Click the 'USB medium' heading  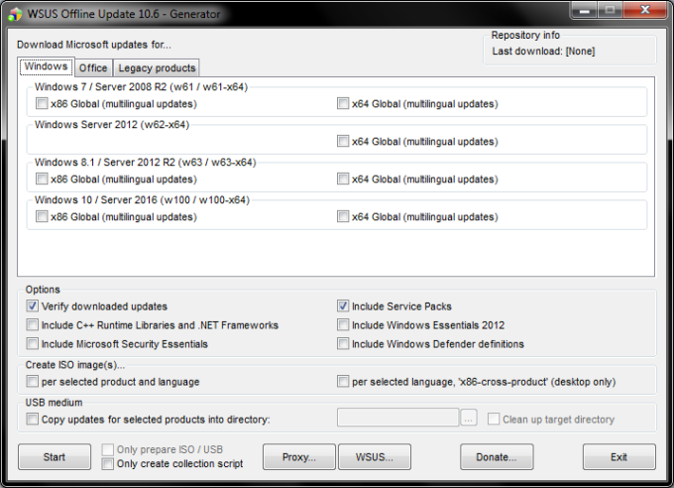click(x=54, y=403)
